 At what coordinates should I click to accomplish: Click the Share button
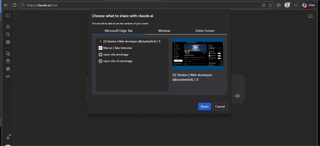click(204, 107)
